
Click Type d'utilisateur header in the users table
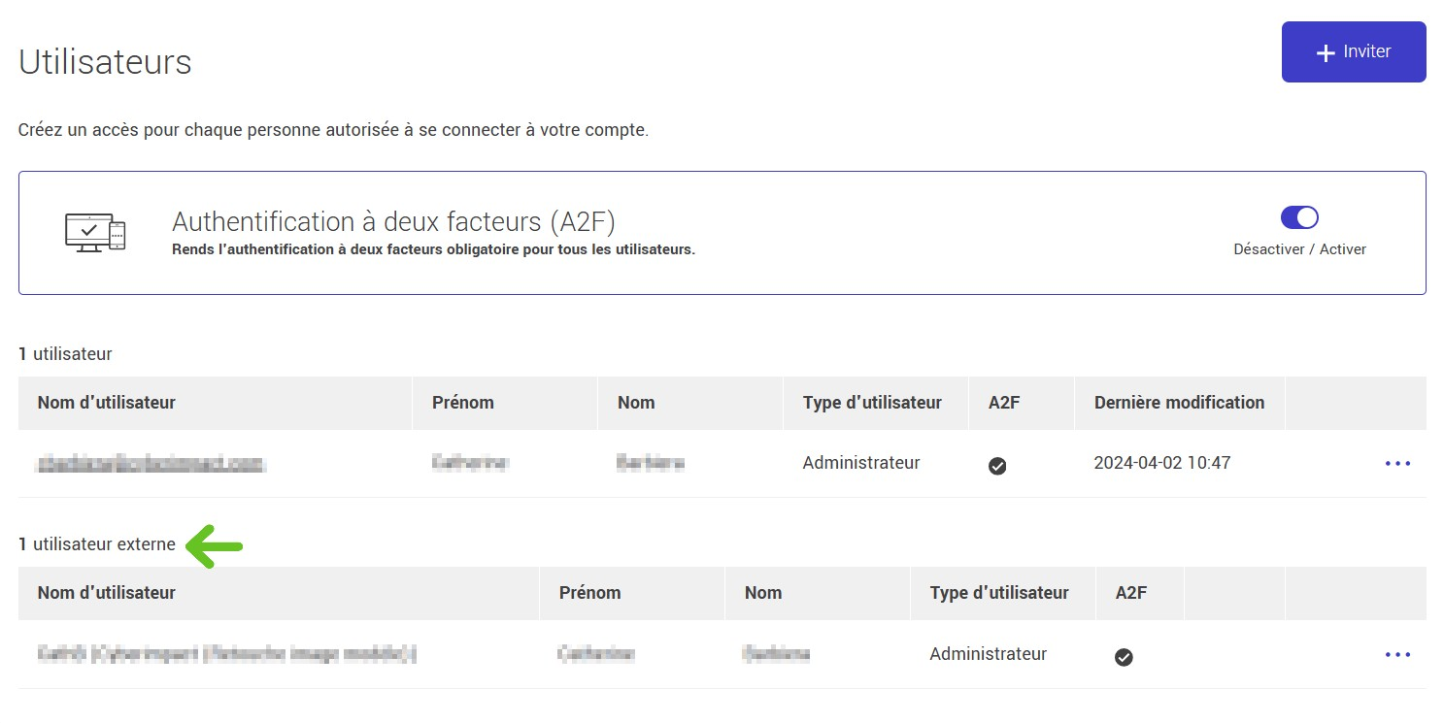[x=872, y=403]
